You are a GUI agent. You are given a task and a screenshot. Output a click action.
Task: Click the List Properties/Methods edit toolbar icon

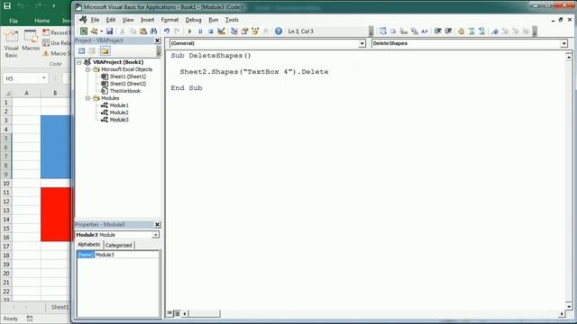pyautogui.click(x=382, y=31)
